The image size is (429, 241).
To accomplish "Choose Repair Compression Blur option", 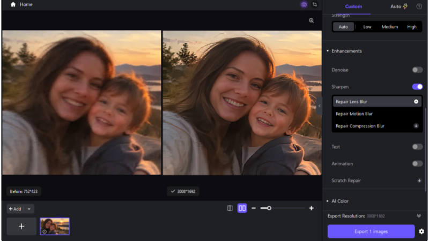I will [x=377, y=126].
